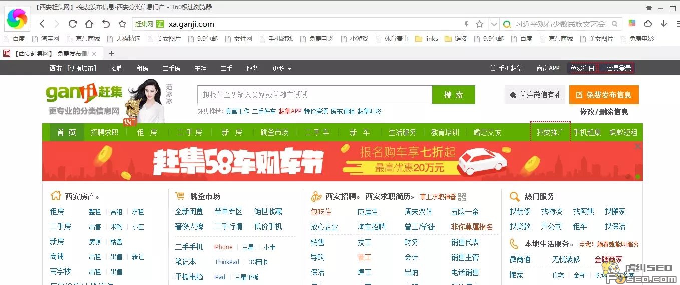Click the 赶集58车购车节 banner image
This screenshot has height=285, width=680.
click(x=342, y=161)
